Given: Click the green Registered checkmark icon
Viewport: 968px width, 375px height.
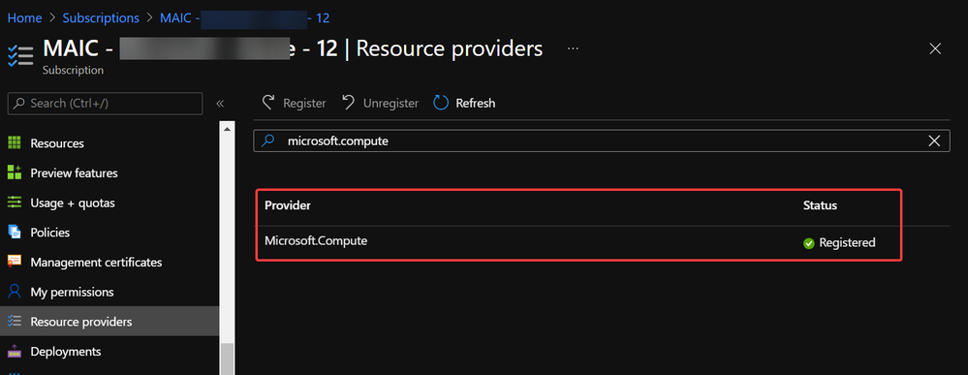Looking at the screenshot, I should pyautogui.click(x=809, y=243).
